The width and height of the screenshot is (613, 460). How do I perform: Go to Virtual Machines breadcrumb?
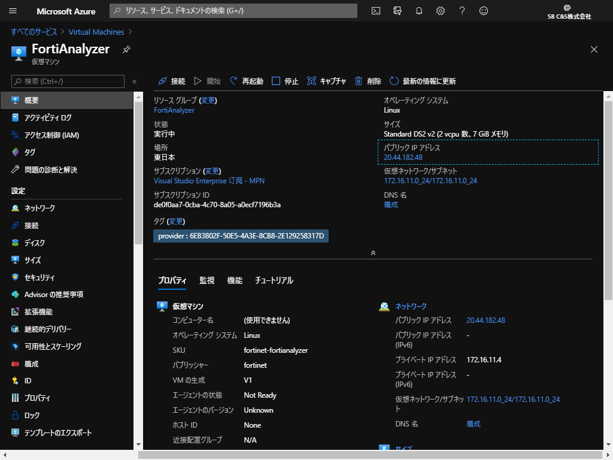coord(96,32)
